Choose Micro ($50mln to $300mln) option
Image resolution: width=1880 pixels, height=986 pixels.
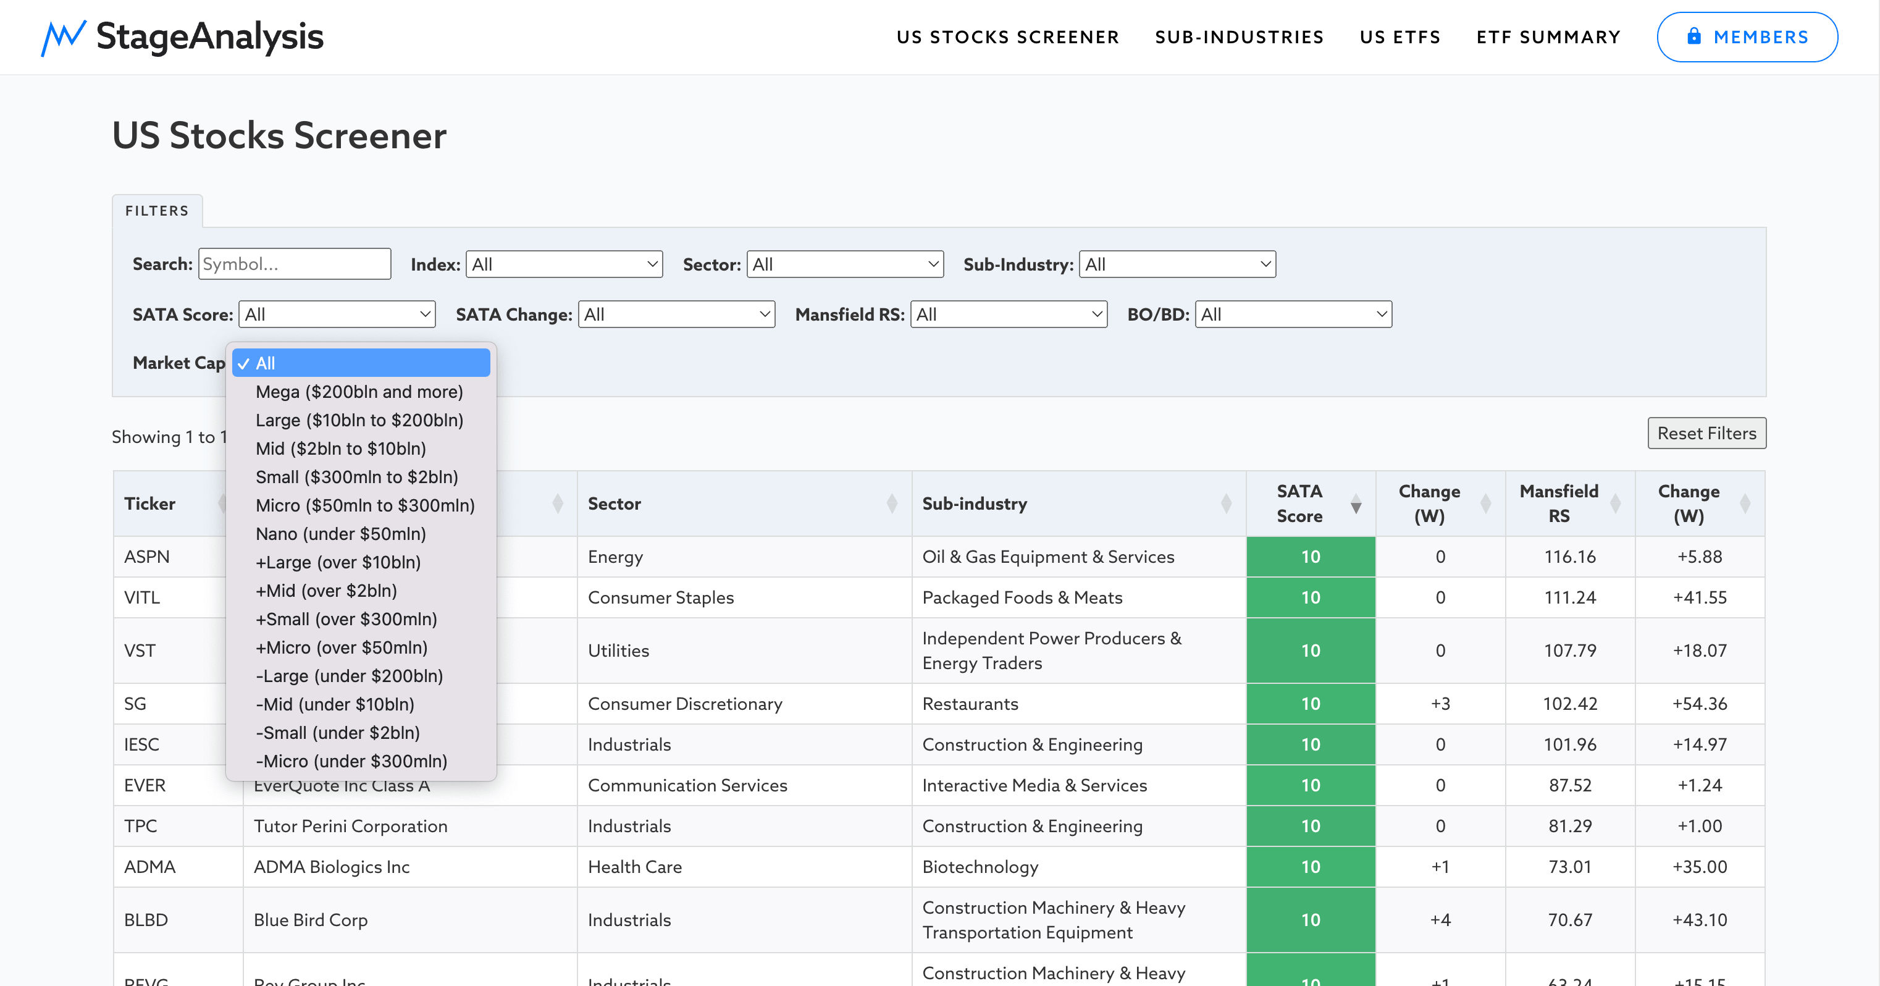click(x=361, y=506)
